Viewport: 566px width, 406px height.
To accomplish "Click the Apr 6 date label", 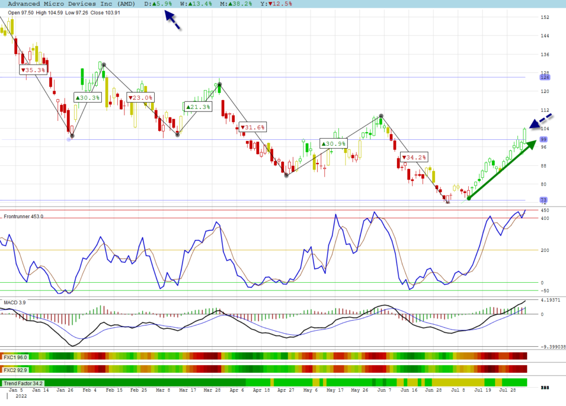I will coord(237,390).
